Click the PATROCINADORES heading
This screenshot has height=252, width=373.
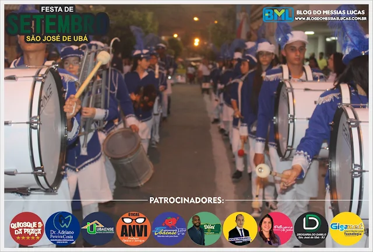click(x=186, y=200)
